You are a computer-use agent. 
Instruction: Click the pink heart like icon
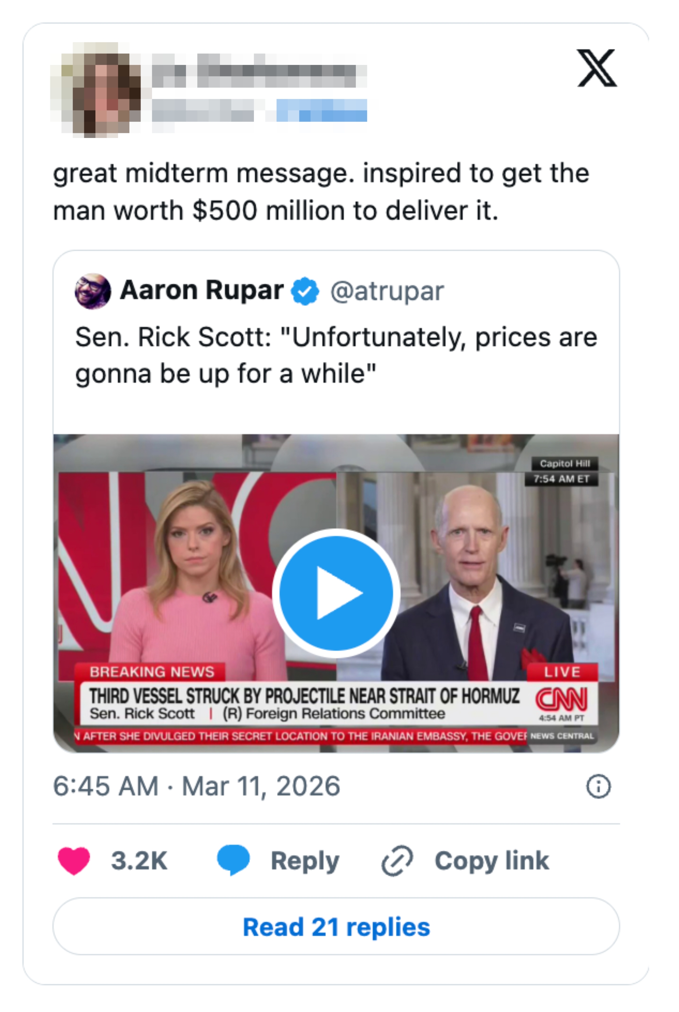click(x=74, y=860)
